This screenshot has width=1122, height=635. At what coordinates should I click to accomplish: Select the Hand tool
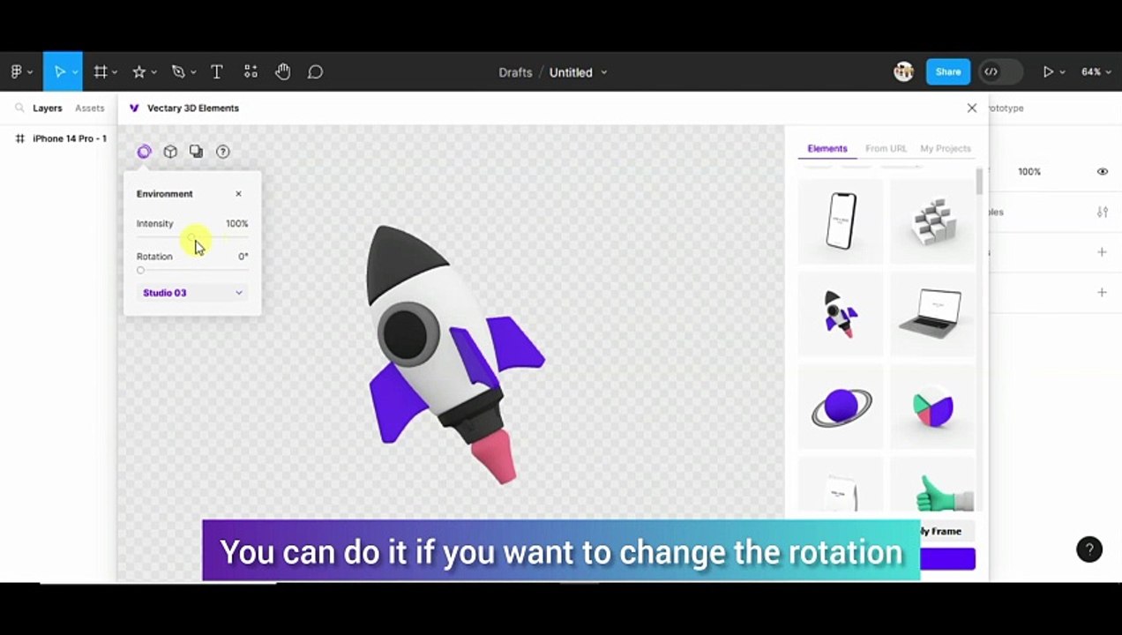coord(282,72)
